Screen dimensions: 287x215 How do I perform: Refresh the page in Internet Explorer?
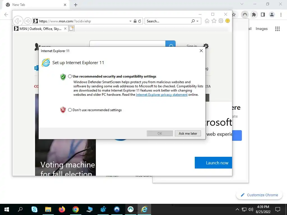coord(140,21)
